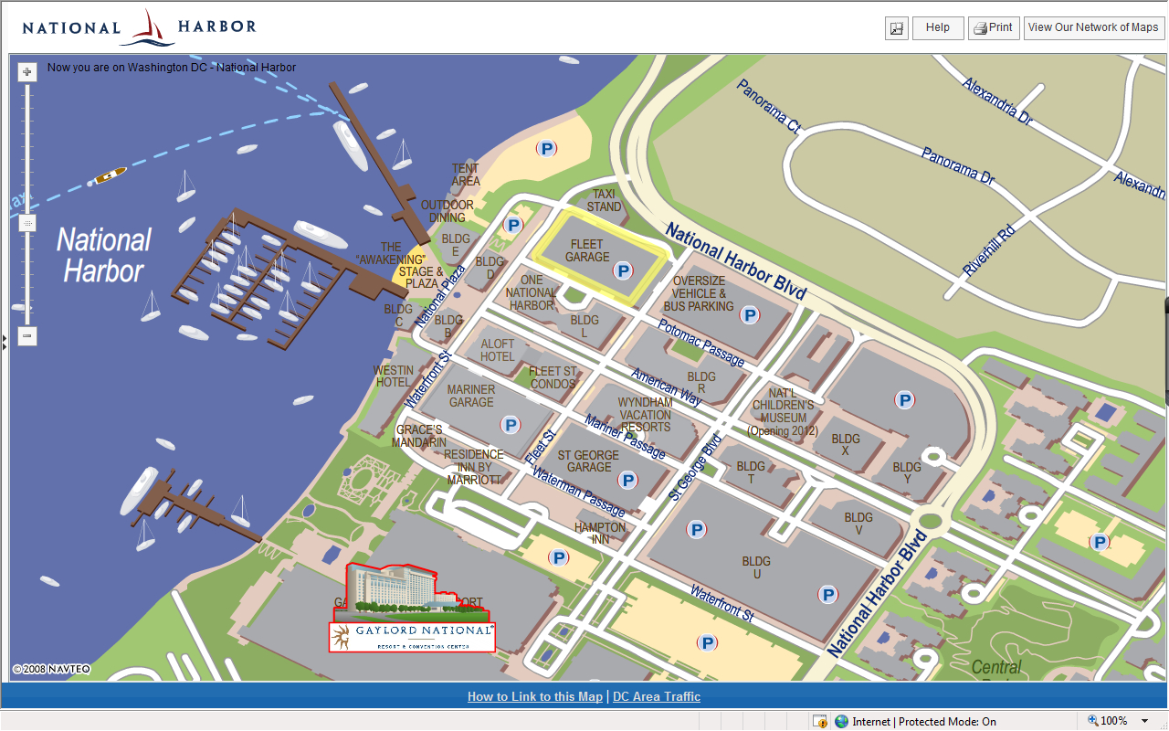Click the security shield icon in status bar
The width and height of the screenshot is (1169, 731).
point(820,721)
